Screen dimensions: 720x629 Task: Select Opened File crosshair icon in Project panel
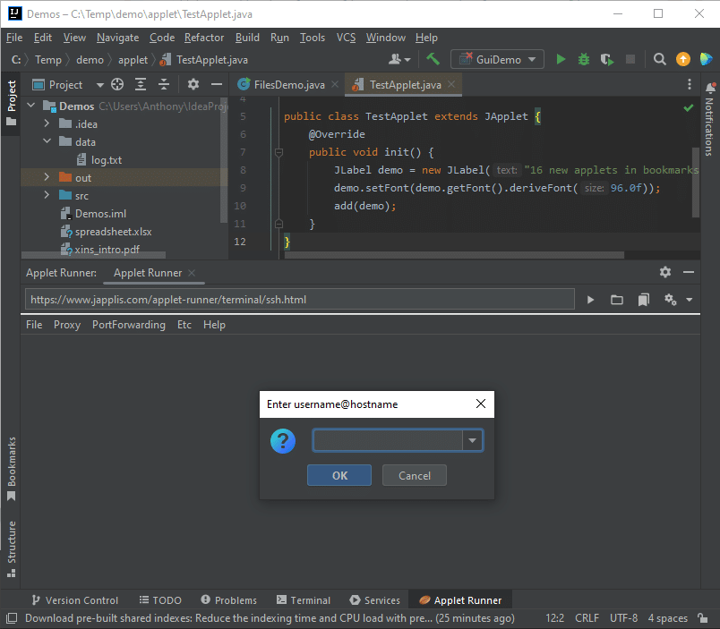117,84
